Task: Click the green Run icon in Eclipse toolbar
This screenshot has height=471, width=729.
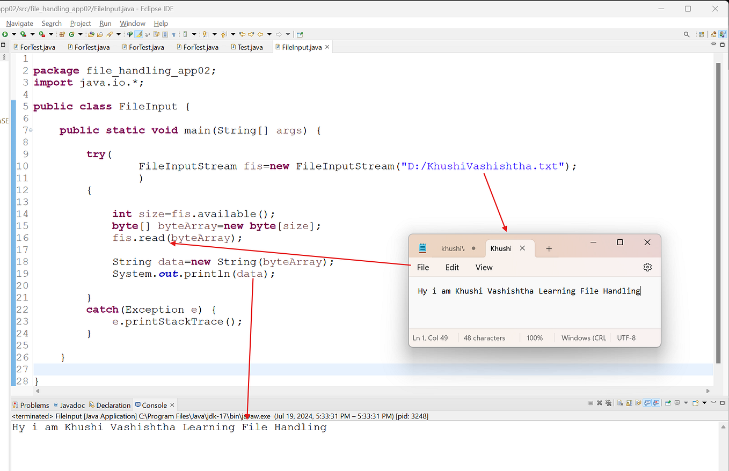Action: tap(4, 34)
